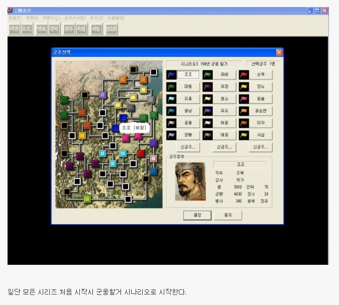Click the 신군주... button below 사섭
The height and width of the screenshot is (305, 339).
tap(261, 147)
